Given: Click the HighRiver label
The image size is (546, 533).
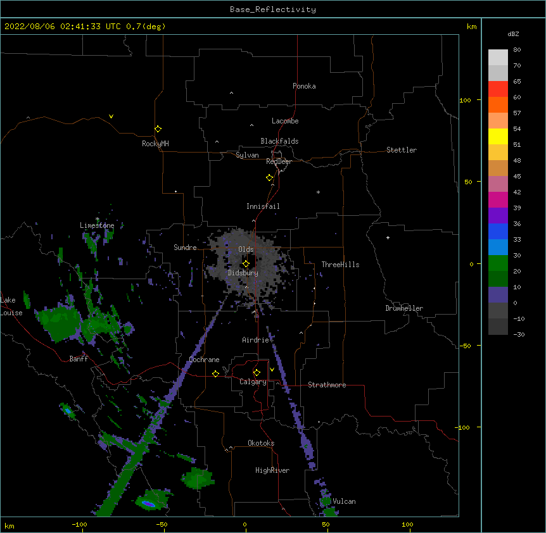Looking at the screenshot, I should (x=272, y=470).
